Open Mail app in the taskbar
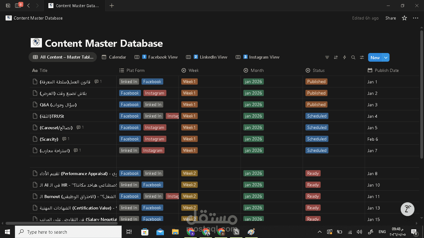The image size is (424, 238). click(x=160, y=232)
